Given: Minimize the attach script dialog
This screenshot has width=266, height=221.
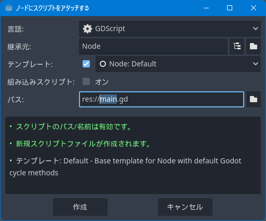Looking at the screenshot, I should point(206,8).
